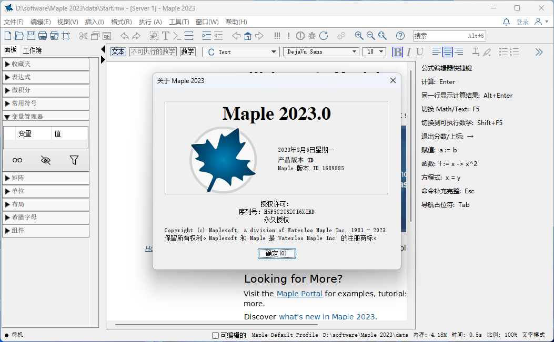Insert plain text with the T icon
554x342 pixels.
point(166,36)
